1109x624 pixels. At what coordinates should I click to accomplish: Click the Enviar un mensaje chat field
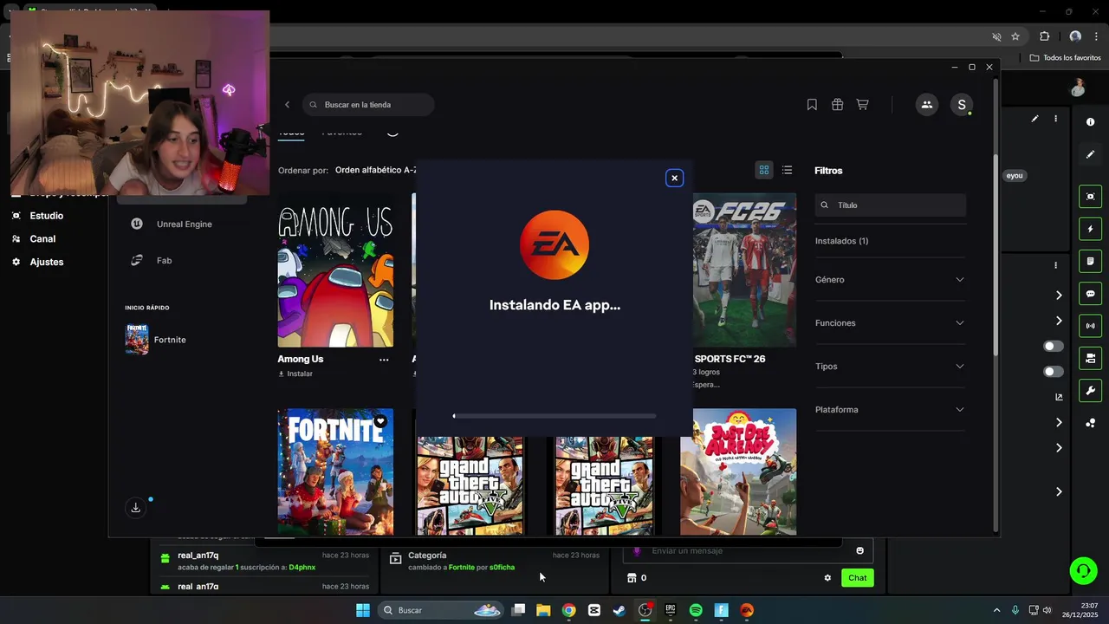click(748, 550)
